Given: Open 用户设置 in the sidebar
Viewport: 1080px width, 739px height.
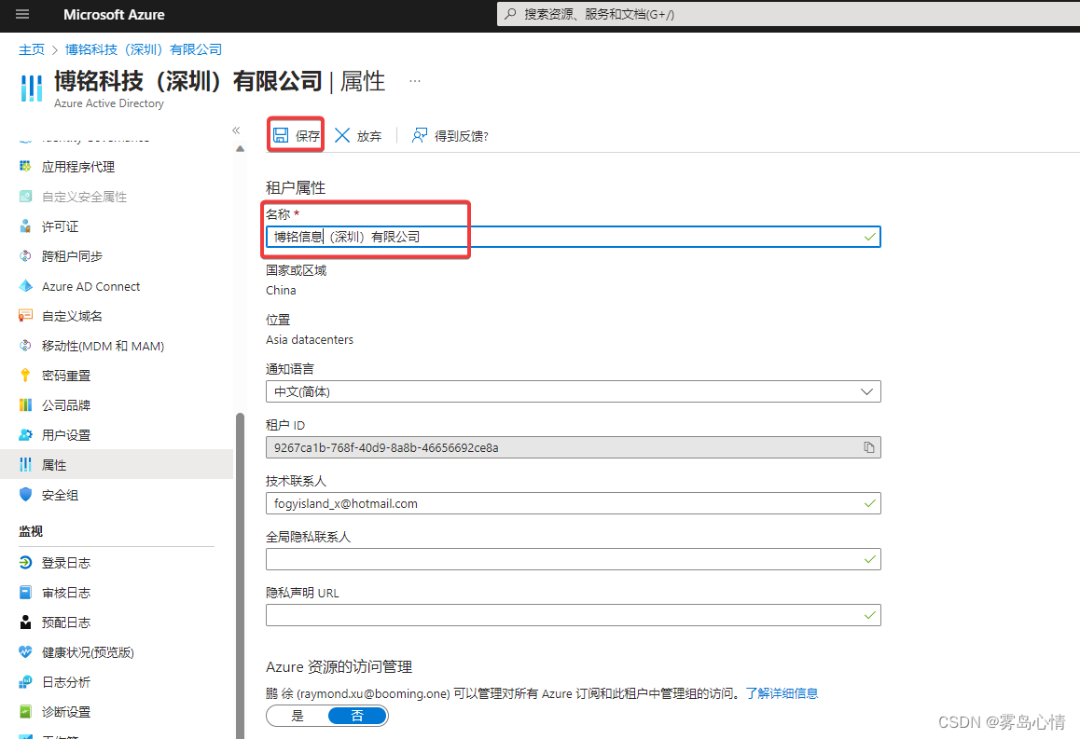Looking at the screenshot, I should [x=66, y=435].
